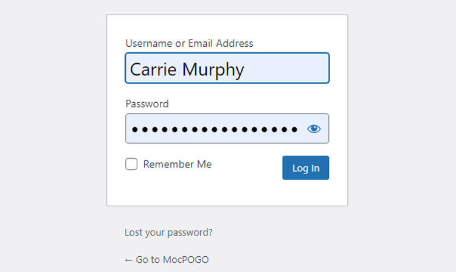Tick the Remember Me checkbox
The image size is (456, 272).
pos(131,164)
